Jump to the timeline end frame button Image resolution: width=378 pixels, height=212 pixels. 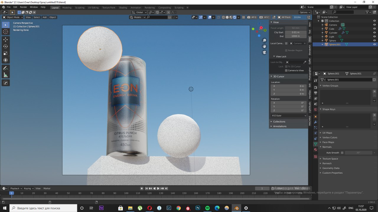coord(166,188)
